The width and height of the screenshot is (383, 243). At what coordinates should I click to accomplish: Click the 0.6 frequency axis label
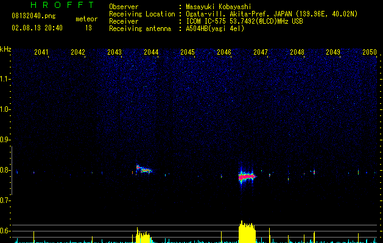click(5, 231)
